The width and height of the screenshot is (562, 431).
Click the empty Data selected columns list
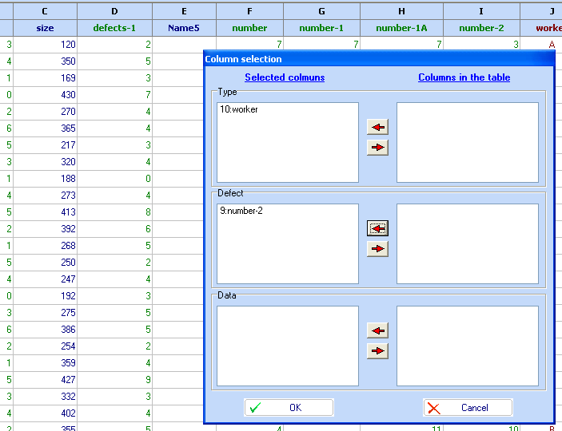tap(287, 346)
